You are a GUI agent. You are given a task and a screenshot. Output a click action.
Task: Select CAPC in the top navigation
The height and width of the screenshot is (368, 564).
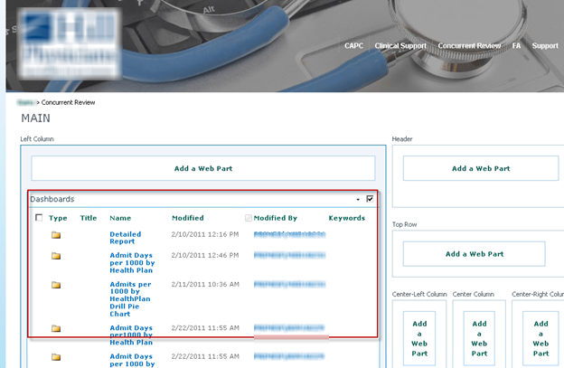tap(353, 46)
